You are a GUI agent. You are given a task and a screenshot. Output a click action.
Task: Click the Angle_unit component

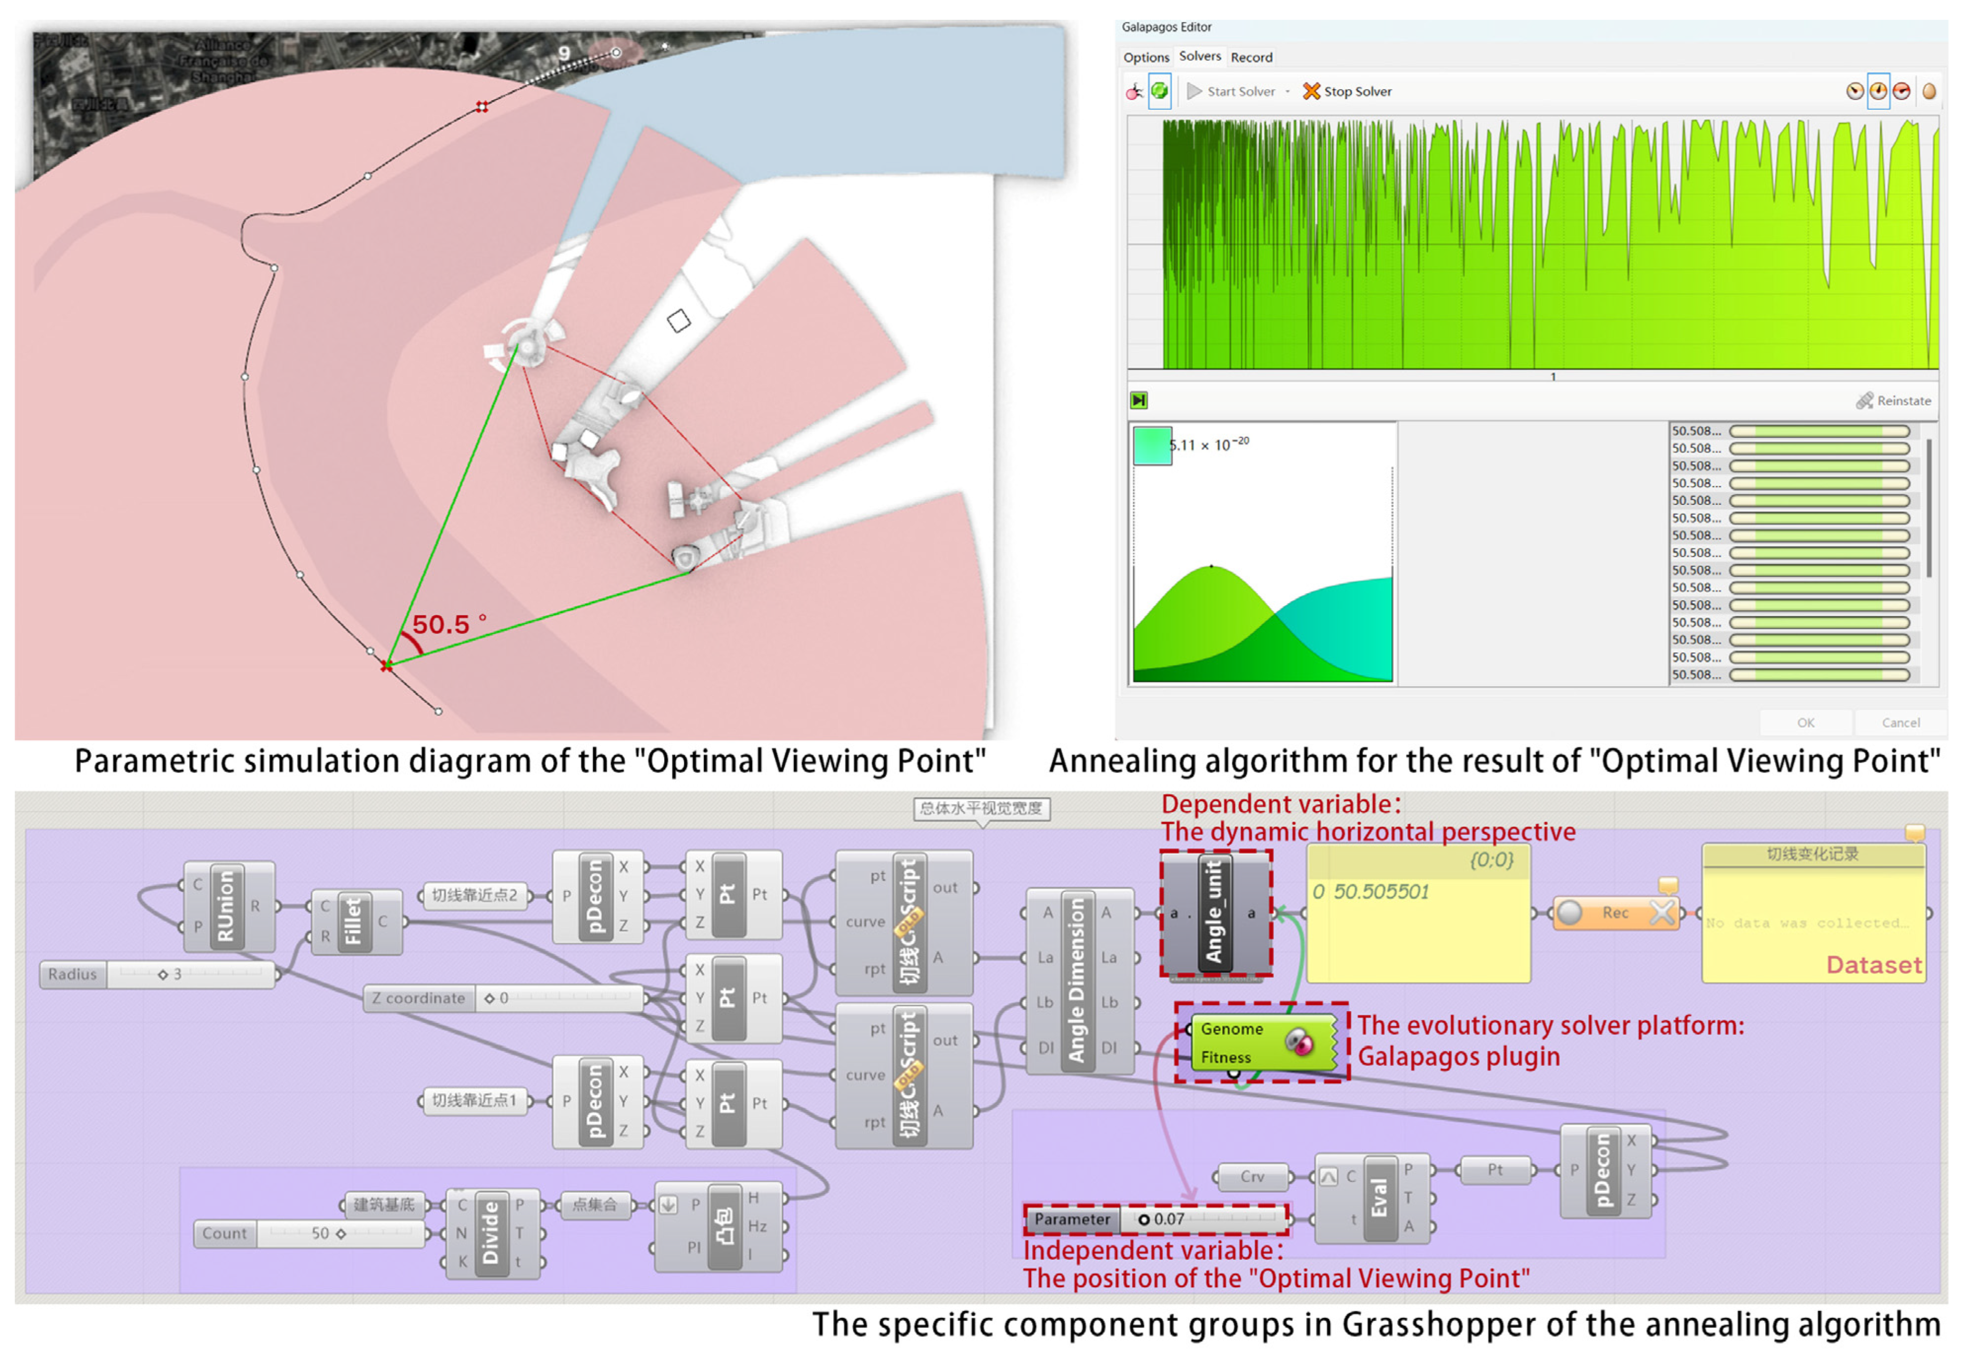[1215, 913]
